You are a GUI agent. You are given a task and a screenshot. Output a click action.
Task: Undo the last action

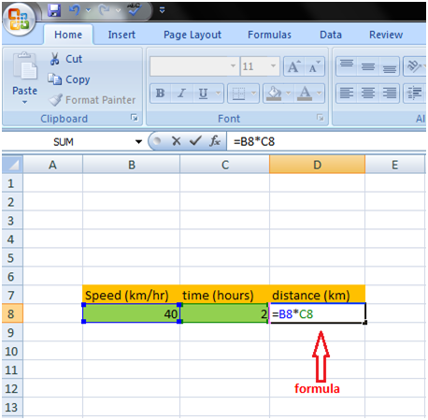pyautogui.click(x=75, y=10)
